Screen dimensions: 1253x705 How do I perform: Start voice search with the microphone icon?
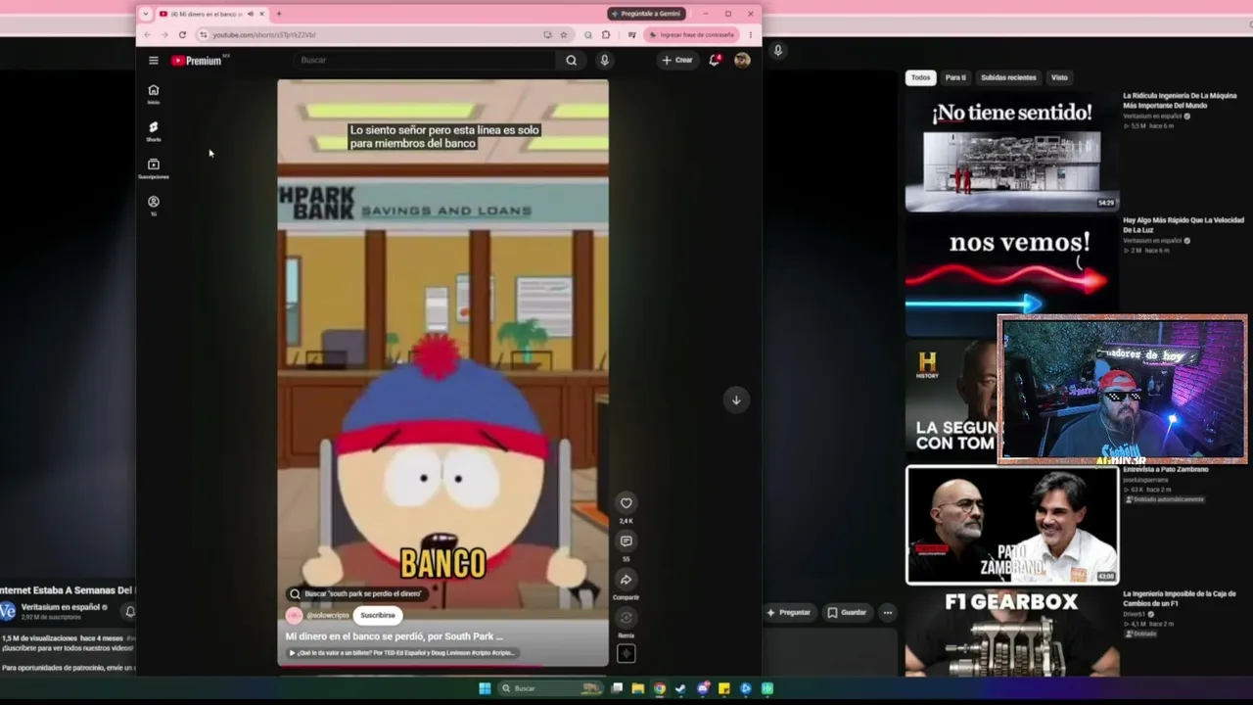point(605,61)
